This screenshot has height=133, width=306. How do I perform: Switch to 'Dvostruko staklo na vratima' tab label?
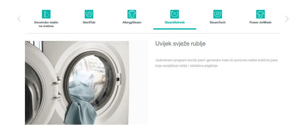(46, 24)
